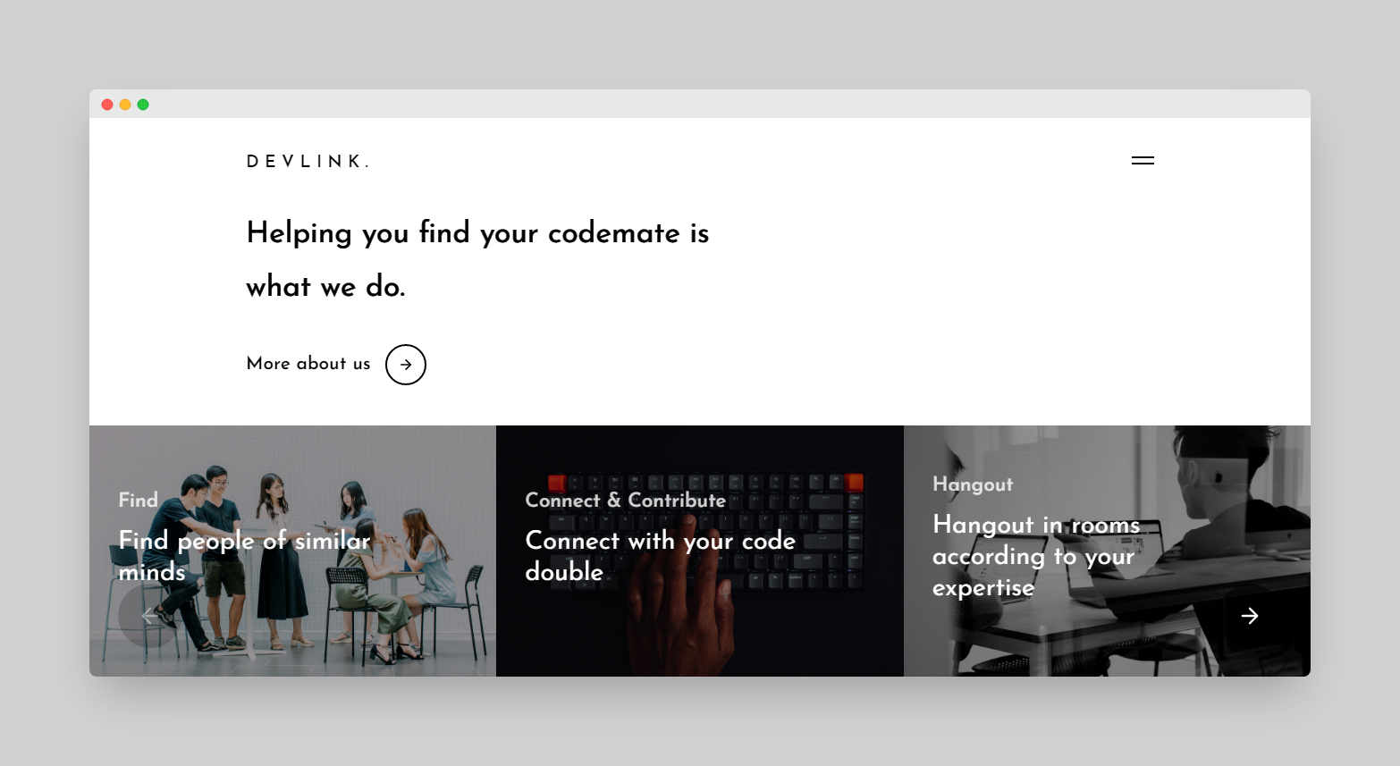This screenshot has width=1400, height=766.
Task: Minimize the window with the yellow button
Action: pyautogui.click(x=125, y=105)
